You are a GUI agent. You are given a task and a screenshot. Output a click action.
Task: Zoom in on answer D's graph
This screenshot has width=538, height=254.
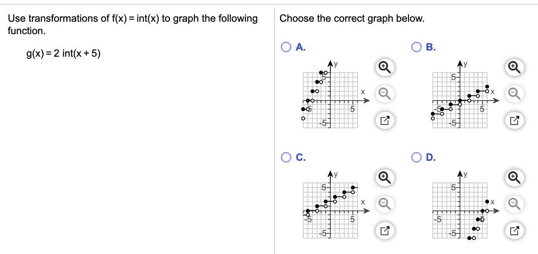point(514,177)
